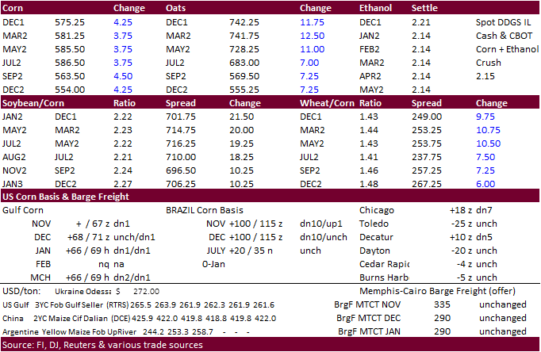This screenshot has height=352, width=541.
Task: Click the Chicago basis row label
Action: click(377, 210)
